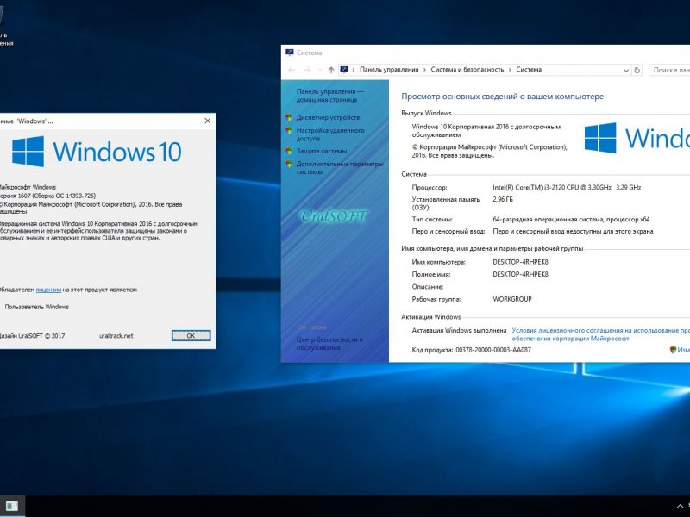Image resolution: width=690 pixels, height=517 pixels.
Task: Show hidden icons in the system tray
Action: click(x=680, y=506)
